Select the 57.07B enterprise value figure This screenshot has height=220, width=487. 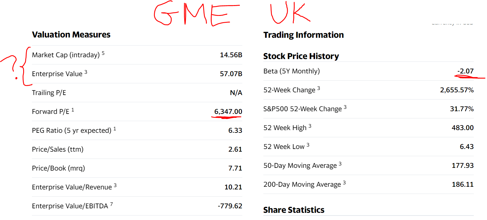tap(231, 74)
